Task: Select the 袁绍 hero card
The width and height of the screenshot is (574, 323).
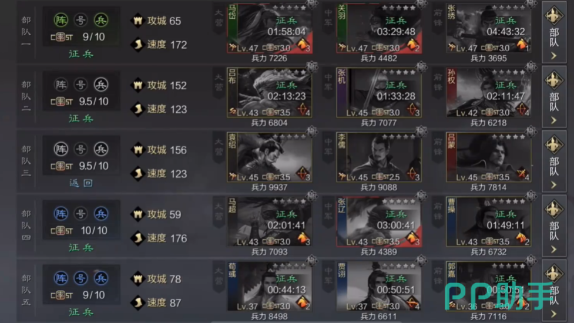Action: [270, 157]
